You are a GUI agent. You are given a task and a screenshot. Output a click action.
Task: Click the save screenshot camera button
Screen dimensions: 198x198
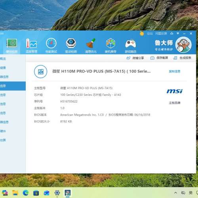[x=159, y=58]
